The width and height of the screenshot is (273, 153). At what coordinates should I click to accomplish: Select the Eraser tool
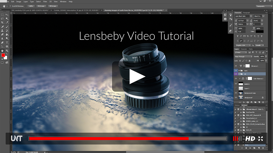2,35
